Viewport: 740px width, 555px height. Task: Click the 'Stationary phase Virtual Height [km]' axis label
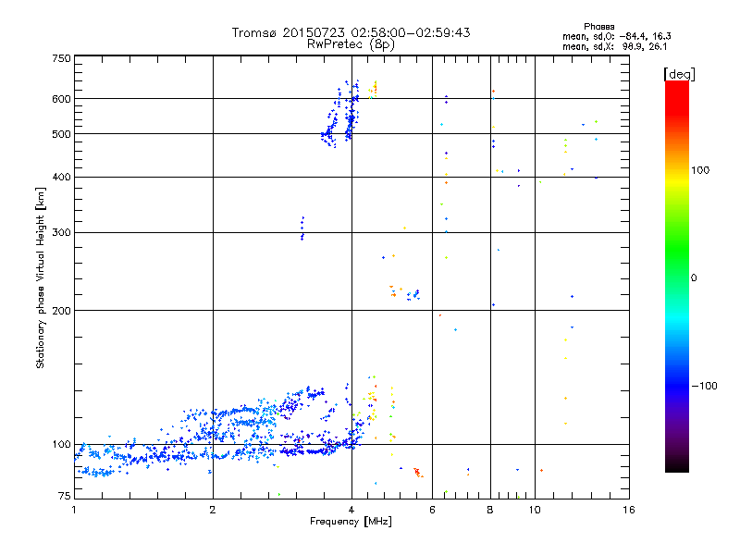click(x=40, y=278)
